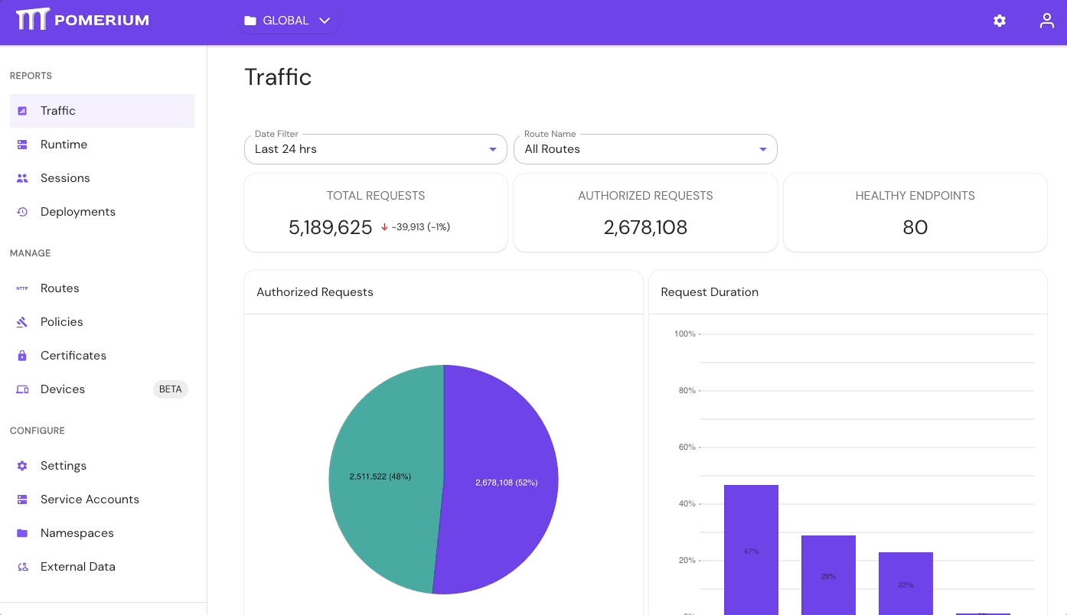Click the Routes HTTP icon

(x=22, y=288)
